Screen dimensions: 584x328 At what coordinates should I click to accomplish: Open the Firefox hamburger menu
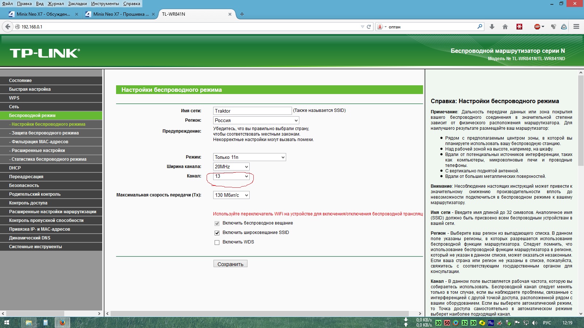pyautogui.click(x=576, y=27)
